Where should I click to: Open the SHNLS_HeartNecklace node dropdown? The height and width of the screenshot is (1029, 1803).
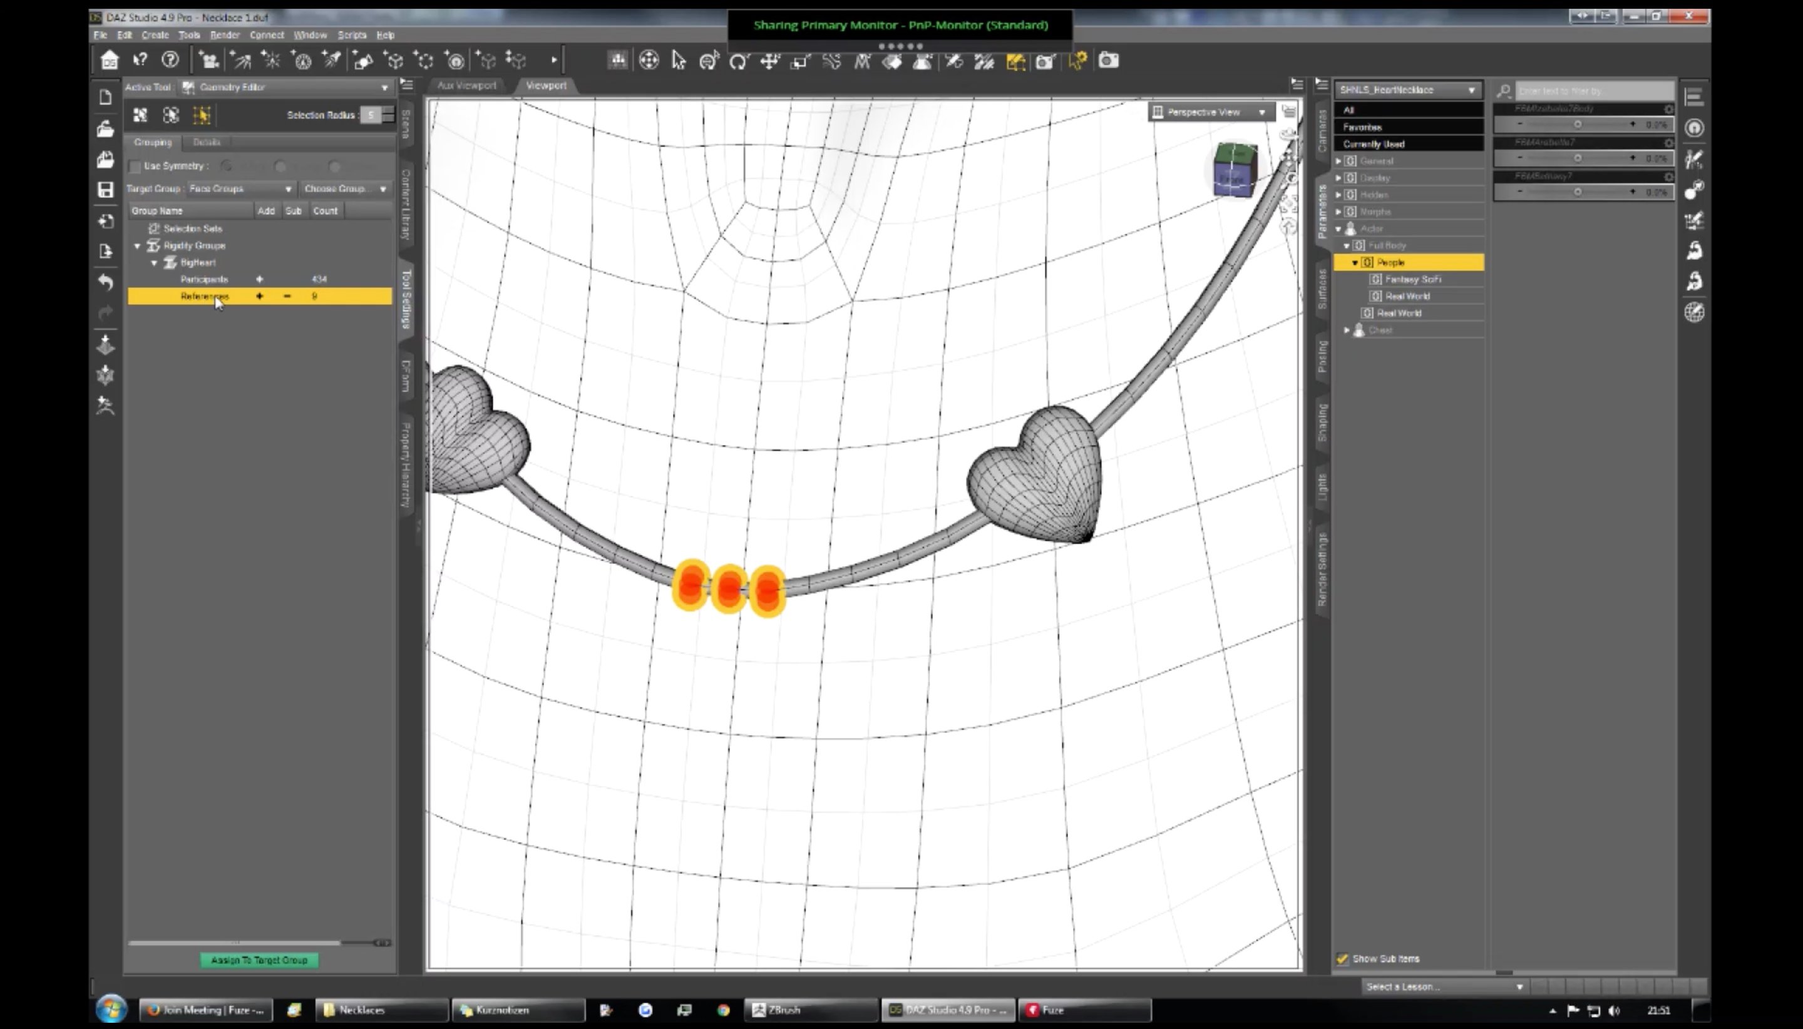(1407, 90)
